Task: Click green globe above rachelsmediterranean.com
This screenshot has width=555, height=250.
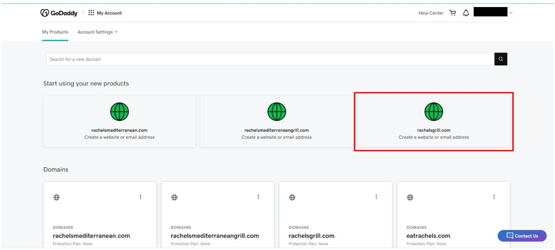Action: [119, 111]
